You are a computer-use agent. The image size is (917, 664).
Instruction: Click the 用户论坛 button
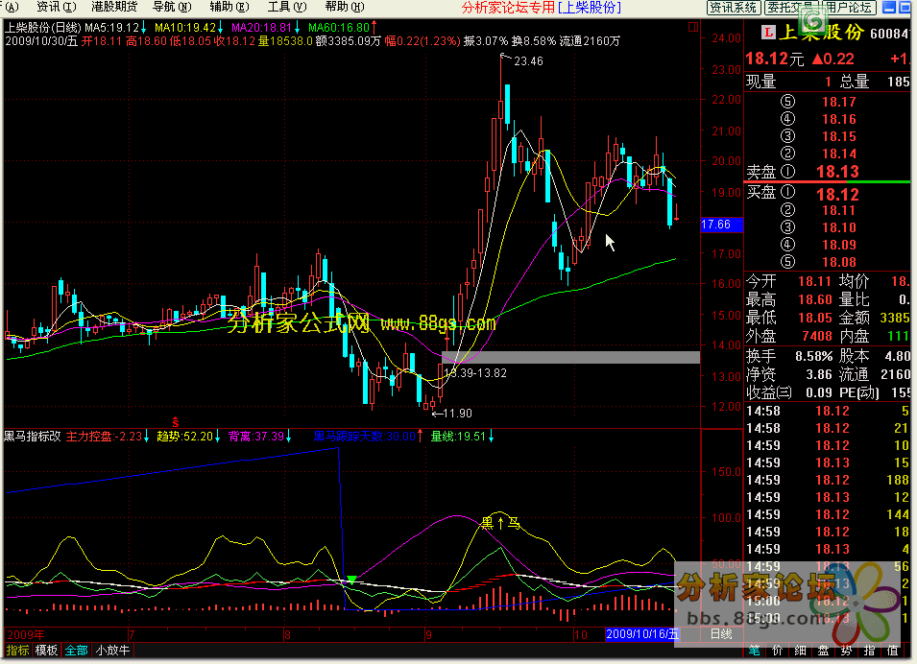point(849,8)
